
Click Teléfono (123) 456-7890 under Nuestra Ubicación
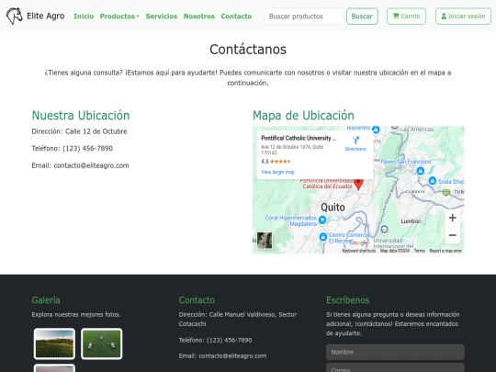point(73,149)
